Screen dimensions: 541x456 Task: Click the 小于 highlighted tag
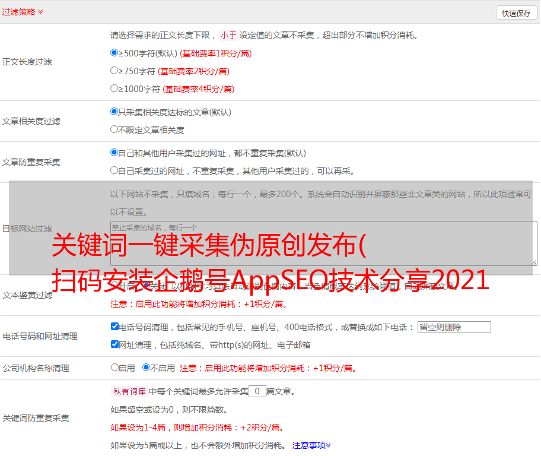pyautogui.click(x=228, y=35)
